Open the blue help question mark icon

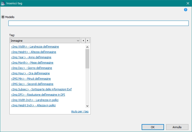(x=185, y=10)
